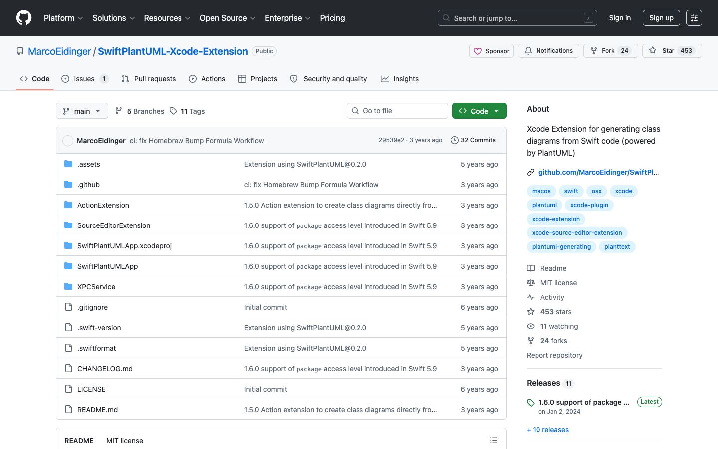Open the 32 Commits history link
This screenshot has width=718, height=449.
[x=473, y=140]
